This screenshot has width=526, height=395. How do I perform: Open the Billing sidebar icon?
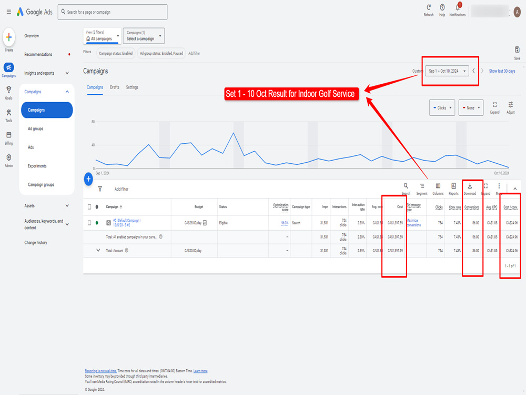[9, 135]
